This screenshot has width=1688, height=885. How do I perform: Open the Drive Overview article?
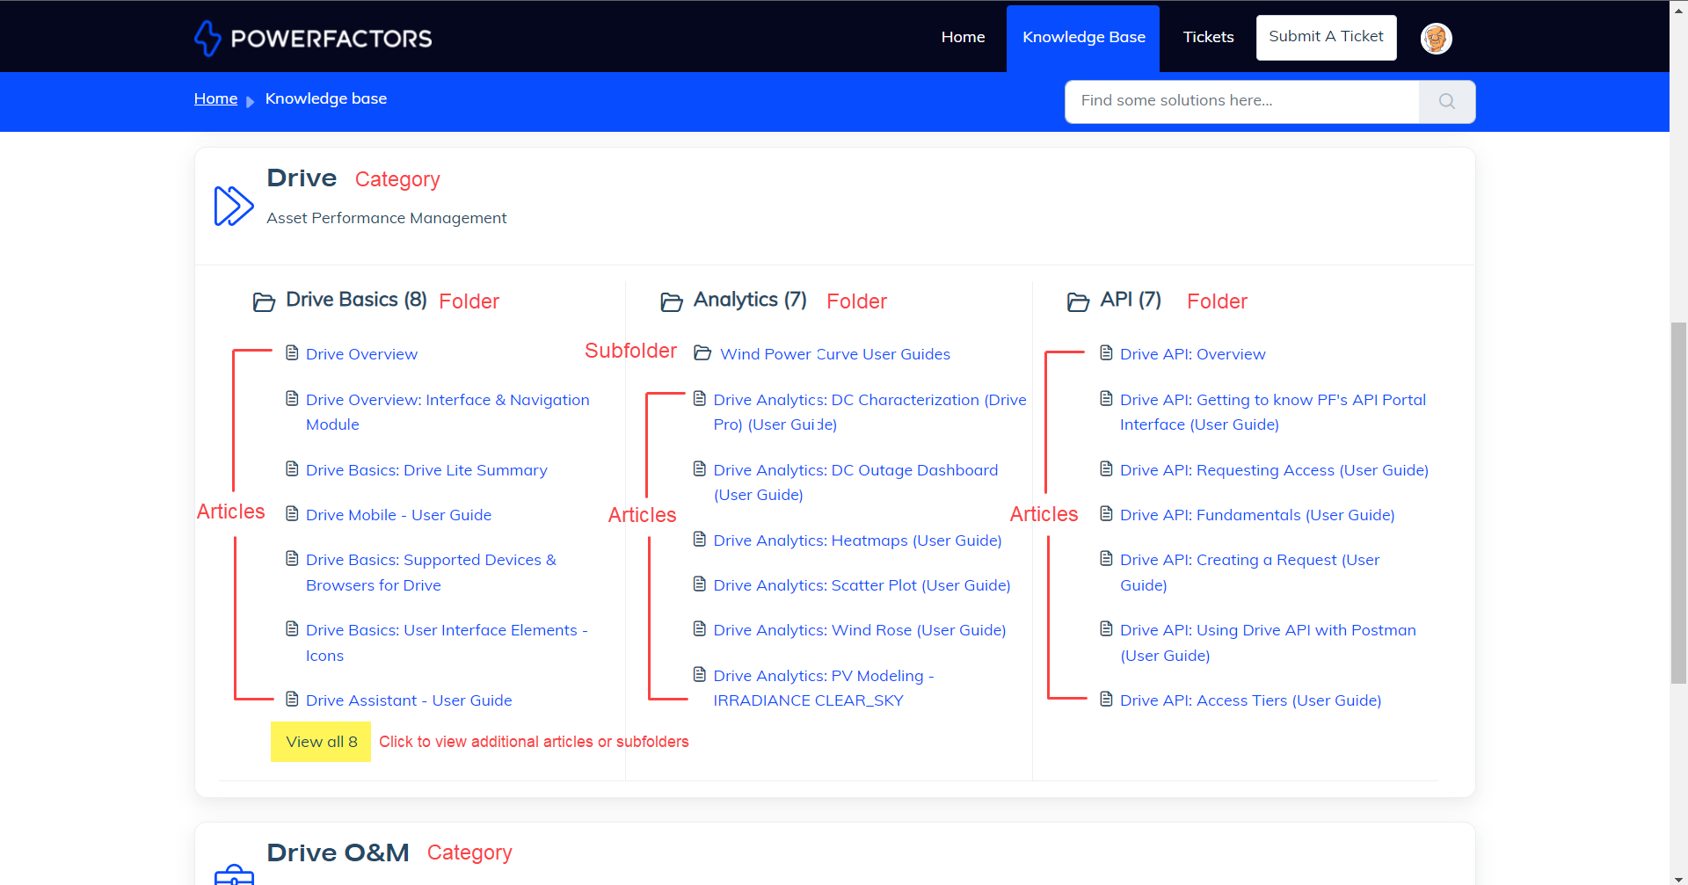coord(361,354)
